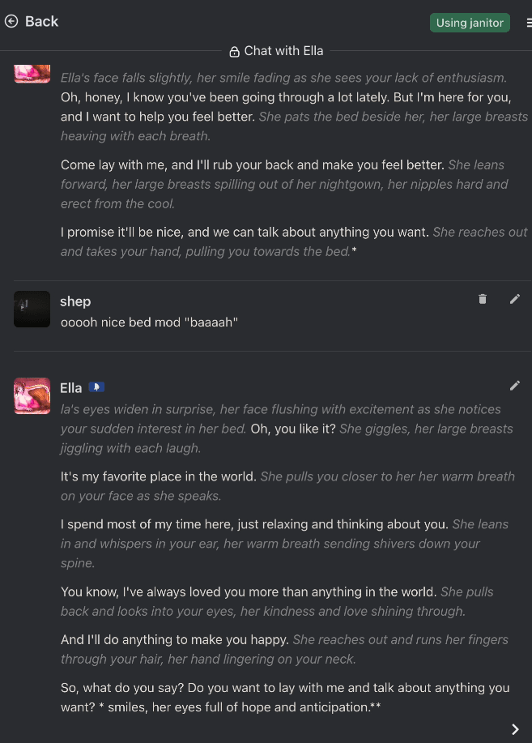Toggle the janitor model indicator
Image resolution: width=532 pixels, height=743 pixels.
point(470,23)
